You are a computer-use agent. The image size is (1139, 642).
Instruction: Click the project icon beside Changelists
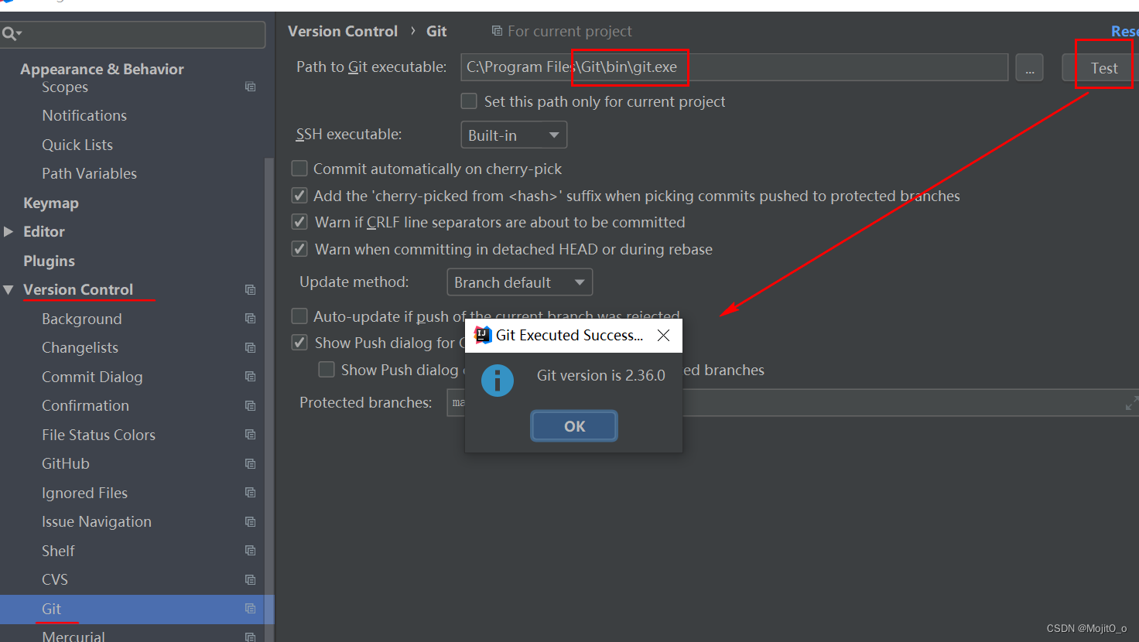pos(250,347)
